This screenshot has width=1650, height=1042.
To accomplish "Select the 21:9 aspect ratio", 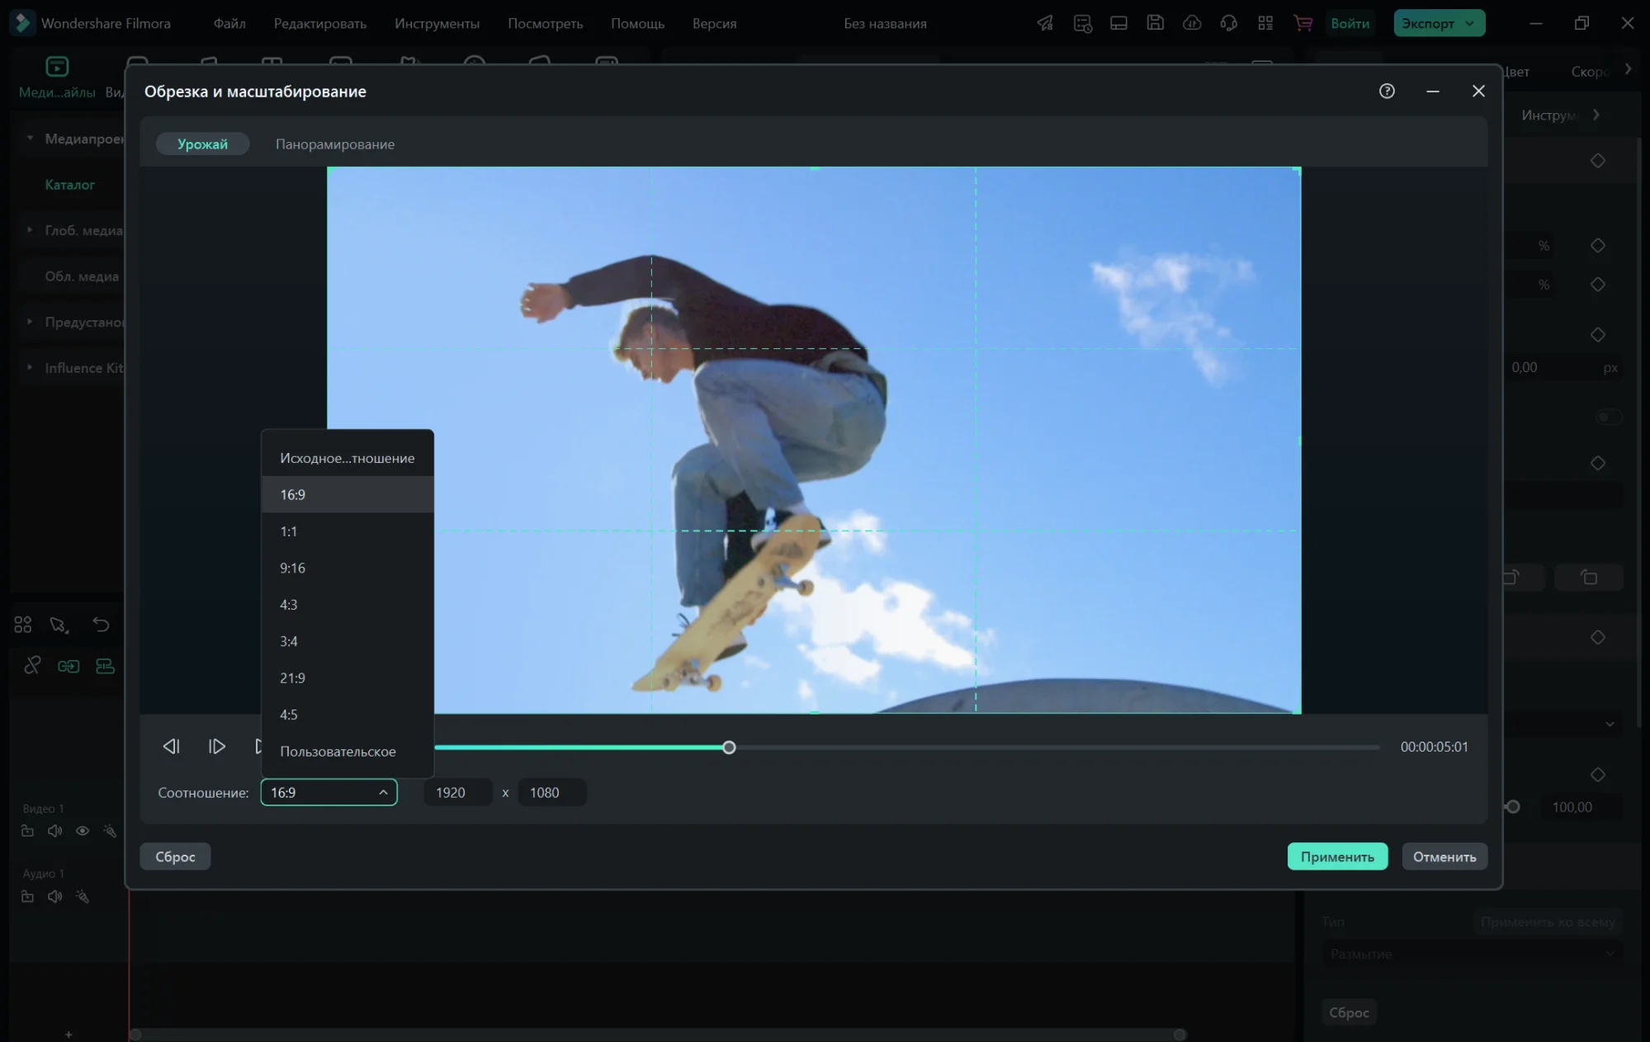I will pos(347,678).
